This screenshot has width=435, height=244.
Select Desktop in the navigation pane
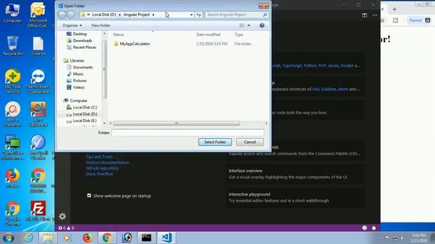point(77,34)
